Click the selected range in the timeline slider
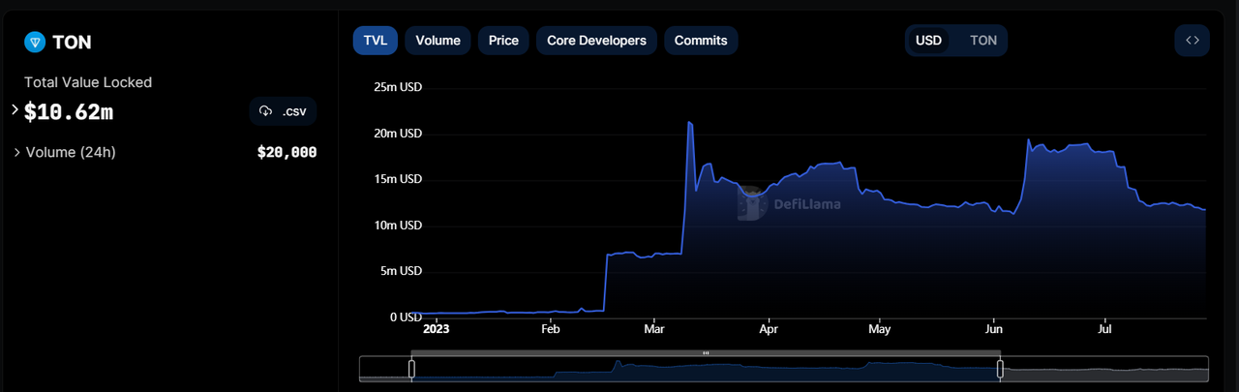This screenshot has height=392, width=1239. point(706,370)
